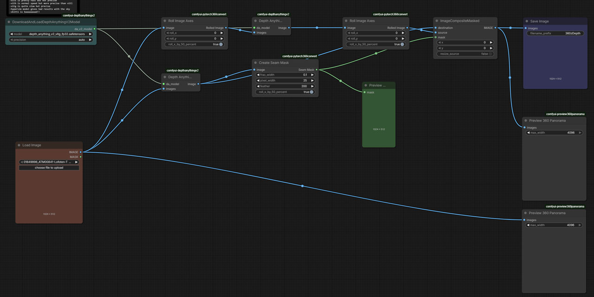Click the destination input port on ImageCompositeMasked
594x297 pixels.
pyautogui.click(x=435, y=28)
